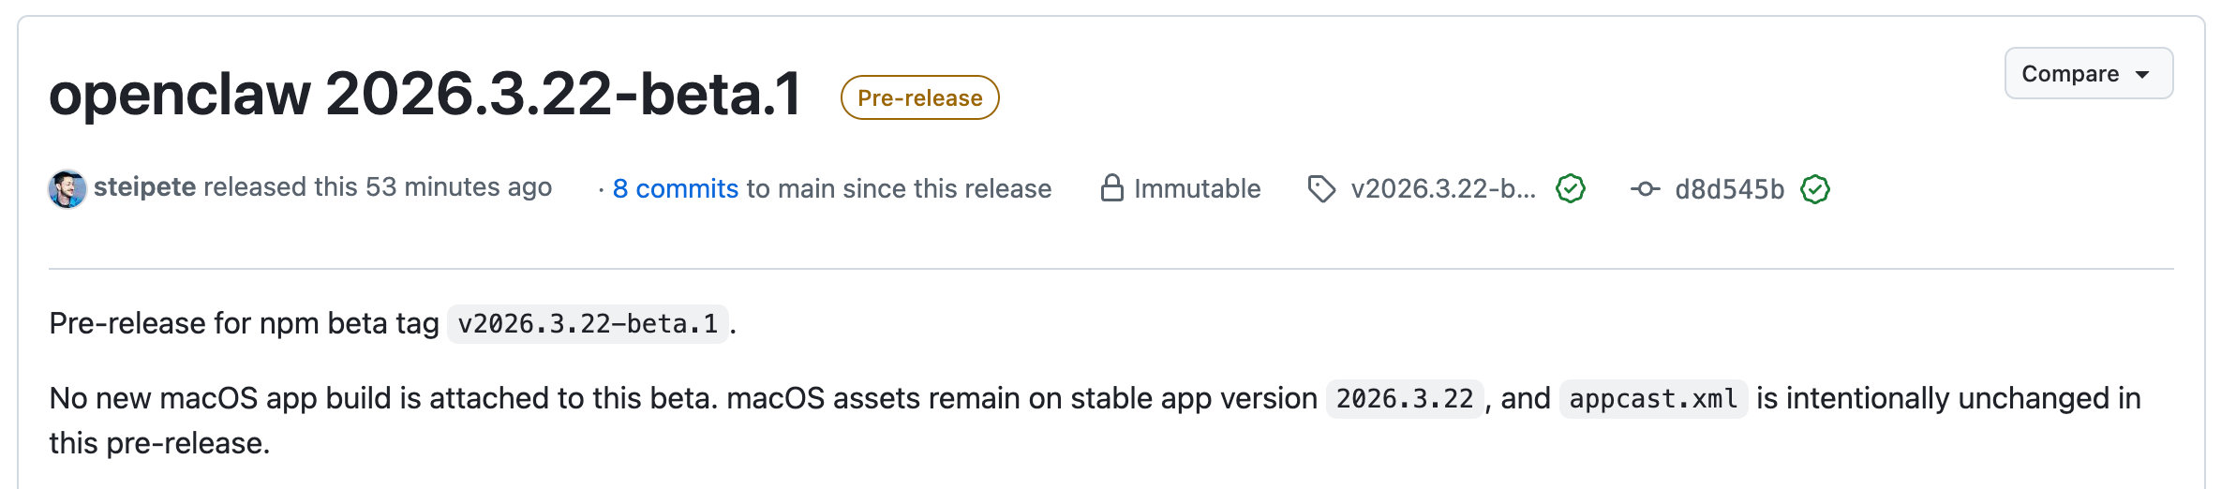Click steipete's profile avatar
This screenshot has height=489, width=2221.
tap(67, 189)
